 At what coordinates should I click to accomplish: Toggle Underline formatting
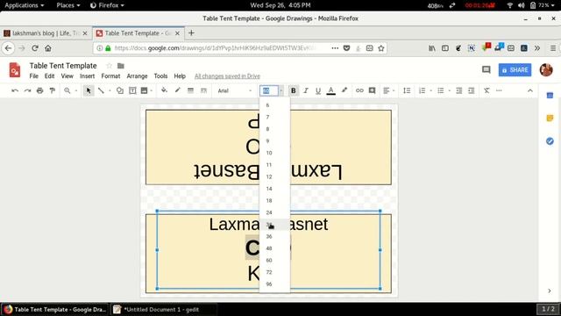point(318,90)
